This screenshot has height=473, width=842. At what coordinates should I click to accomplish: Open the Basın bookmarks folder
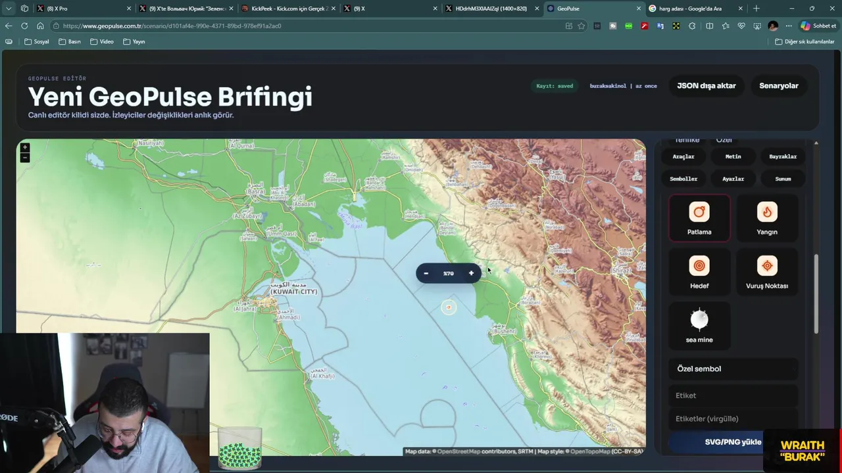[x=70, y=41]
